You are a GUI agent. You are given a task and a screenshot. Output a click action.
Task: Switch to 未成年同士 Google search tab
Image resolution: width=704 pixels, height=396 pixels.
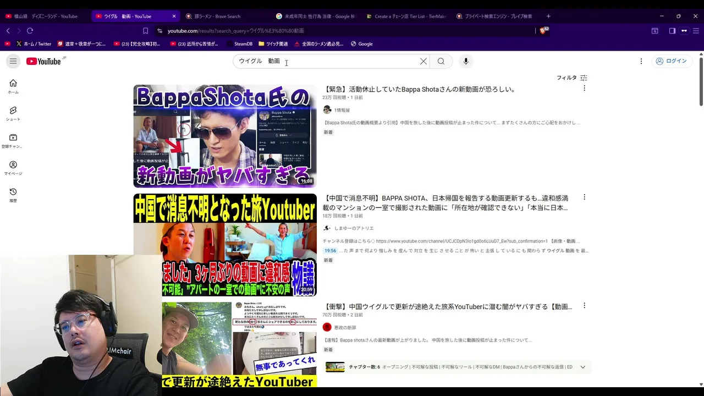click(316, 16)
